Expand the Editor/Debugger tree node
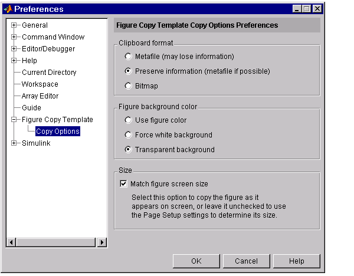This screenshot has width=354, height=276. pyautogui.click(x=14, y=49)
